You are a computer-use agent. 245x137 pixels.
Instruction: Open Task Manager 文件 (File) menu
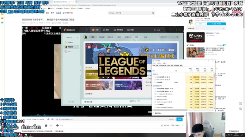[154, 63]
